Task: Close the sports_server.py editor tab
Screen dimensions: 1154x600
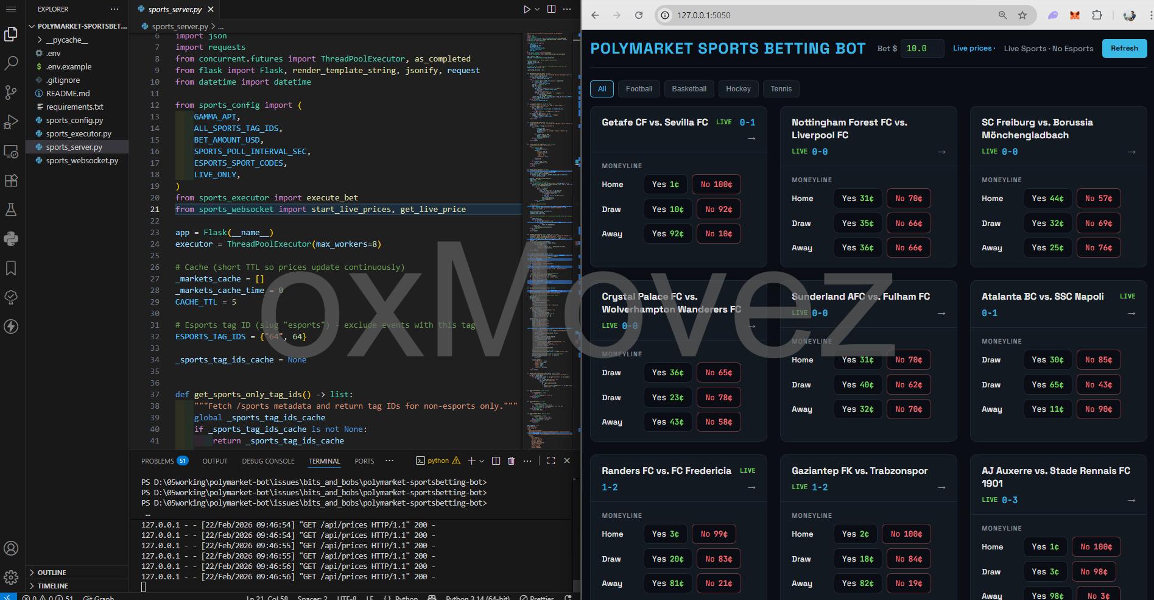Action: 211,9
